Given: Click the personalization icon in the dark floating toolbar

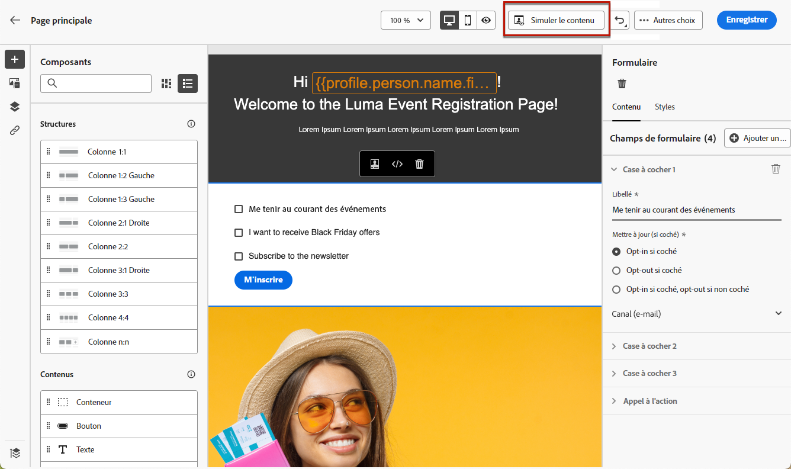Looking at the screenshot, I should [375, 164].
